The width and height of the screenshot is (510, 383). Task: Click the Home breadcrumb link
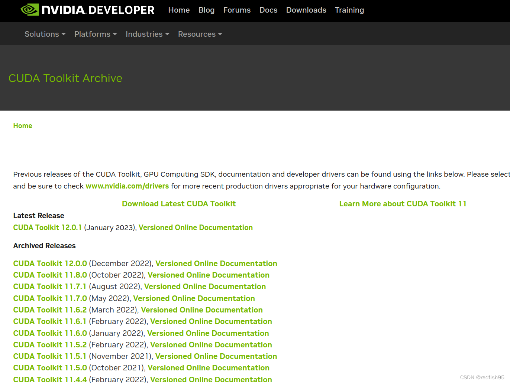point(23,126)
